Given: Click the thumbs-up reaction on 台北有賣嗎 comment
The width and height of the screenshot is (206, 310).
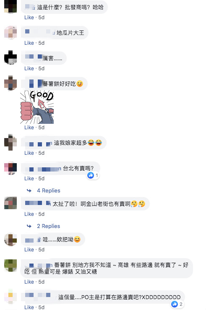Looking at the screenshot, I should pyautogui.click(x=91, y=175).
